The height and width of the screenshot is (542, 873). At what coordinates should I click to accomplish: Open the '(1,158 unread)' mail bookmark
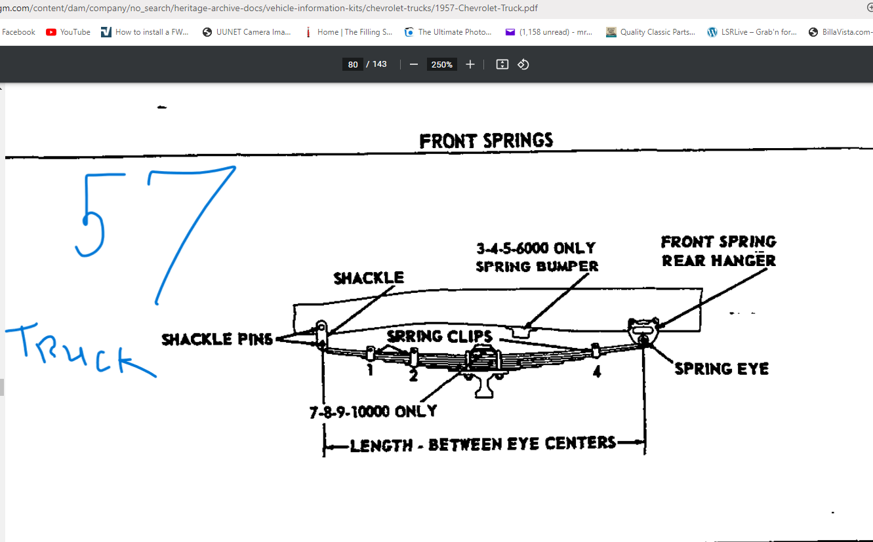tap(549, 32)
